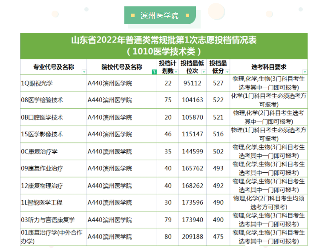Open filter dropdown for 投档最低位次 column
Image resolution: width=319 pixels, height=248 pixels.
pyautogui.click(x=204, y=72)
